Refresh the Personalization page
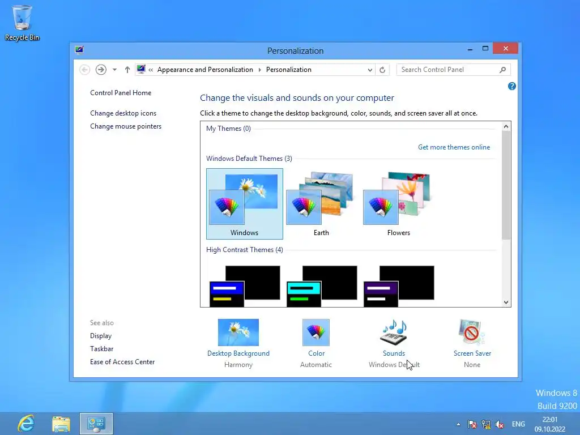Screen dimensions: 580x435 point(382,70)
